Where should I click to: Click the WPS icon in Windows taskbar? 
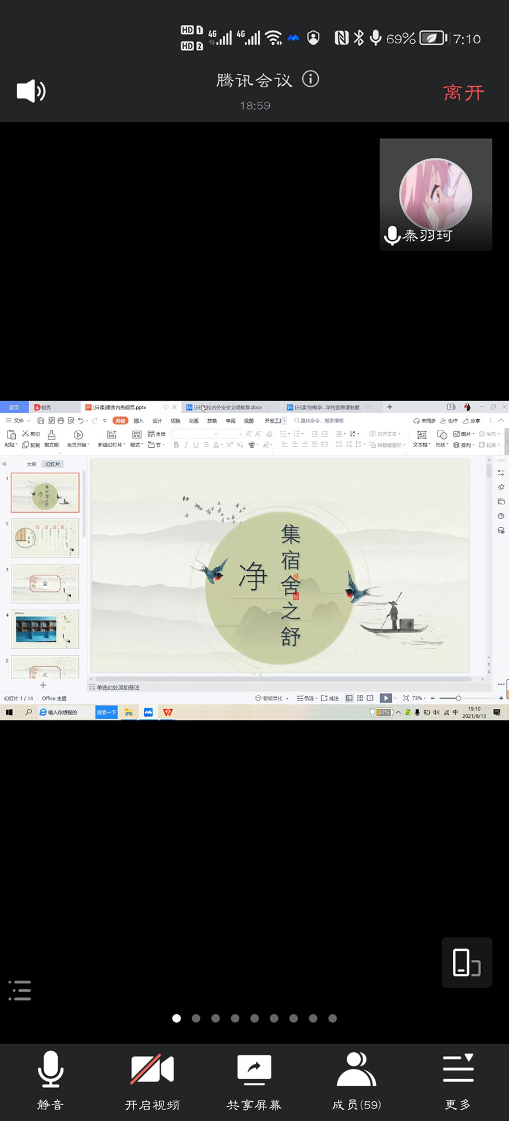click(168, 712)
